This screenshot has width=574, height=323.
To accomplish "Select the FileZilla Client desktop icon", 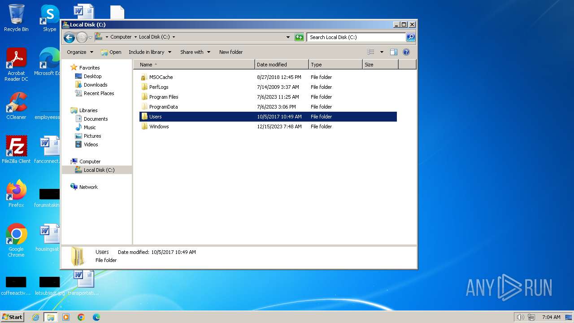I will point(16,149).
